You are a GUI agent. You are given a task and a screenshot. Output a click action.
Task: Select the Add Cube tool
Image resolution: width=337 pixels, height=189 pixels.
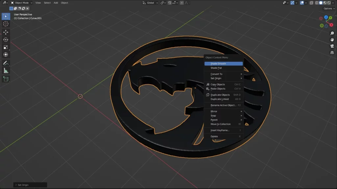(x=6, y=79)
